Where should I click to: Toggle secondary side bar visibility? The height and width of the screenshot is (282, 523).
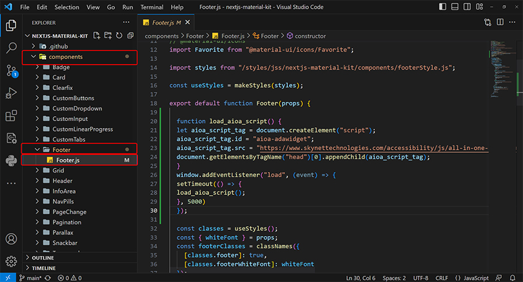point(467,7)
